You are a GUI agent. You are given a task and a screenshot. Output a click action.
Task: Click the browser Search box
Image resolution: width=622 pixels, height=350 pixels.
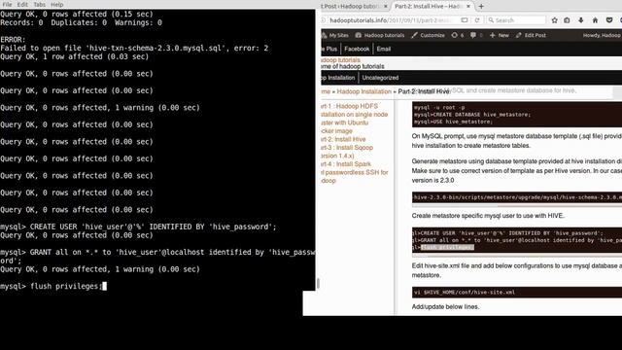516,20
